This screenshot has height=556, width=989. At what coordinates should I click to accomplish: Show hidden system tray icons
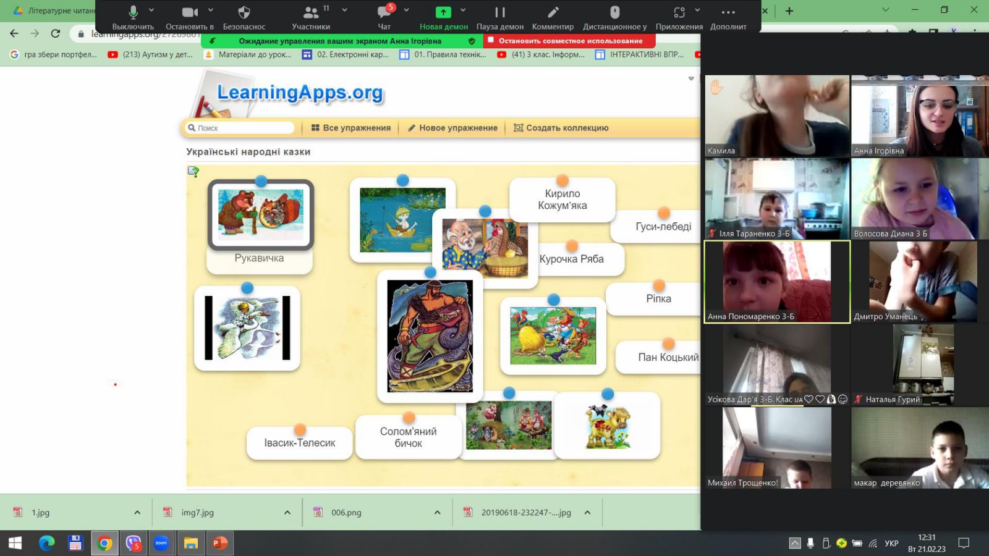coord(795,543)
